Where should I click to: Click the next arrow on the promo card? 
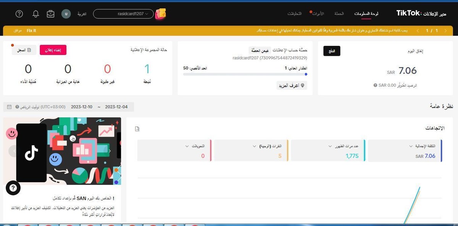(x=110, y=151)
